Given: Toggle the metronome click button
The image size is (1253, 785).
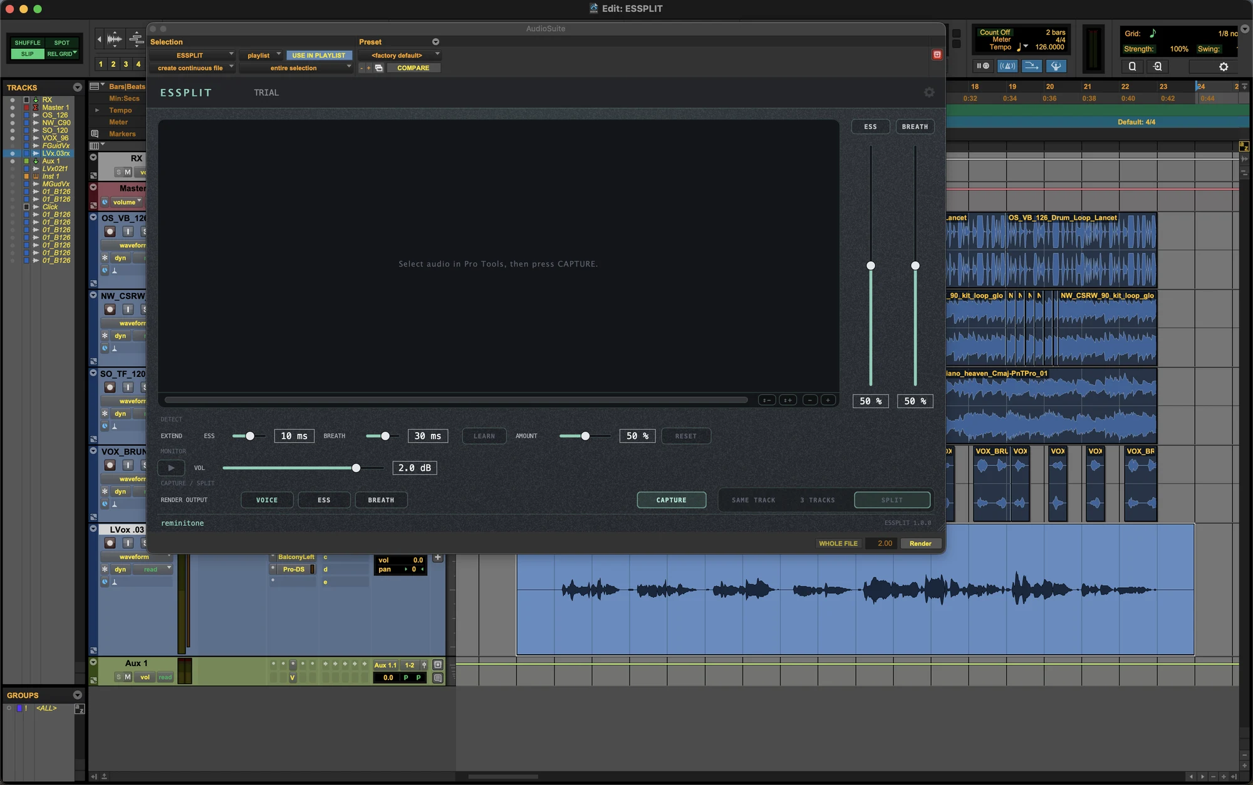Looking at the screenshot, I should pyautogui.click(x=1007, y=66).
